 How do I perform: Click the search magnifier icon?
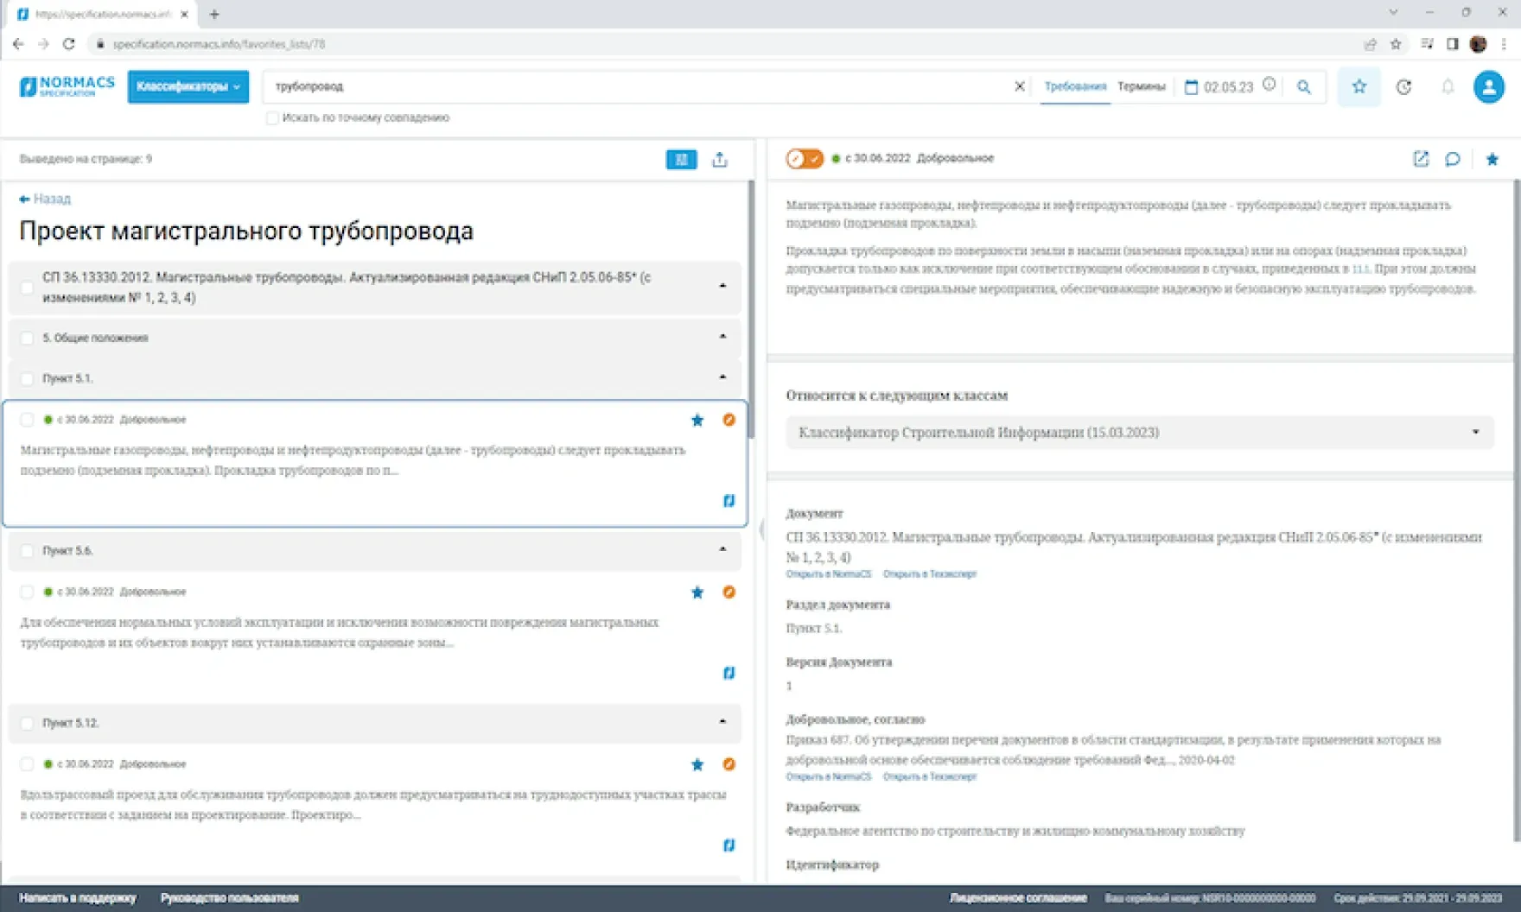point(1303,86)
